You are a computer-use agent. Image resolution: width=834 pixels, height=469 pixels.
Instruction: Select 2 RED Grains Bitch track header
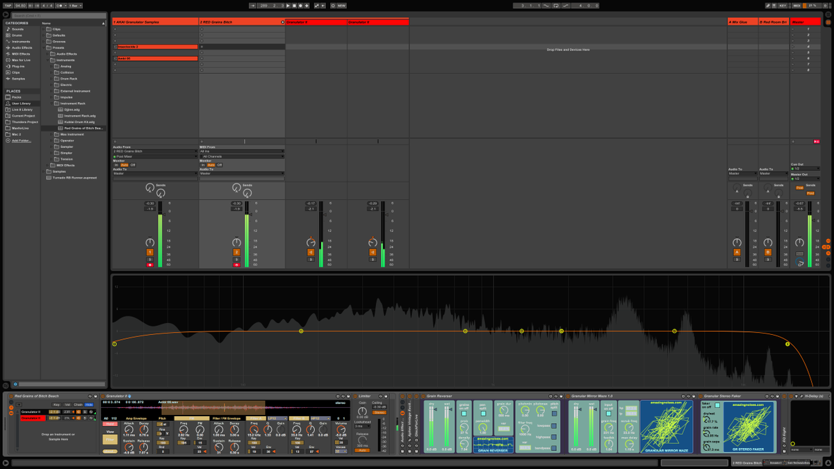[x=241, y=22]
